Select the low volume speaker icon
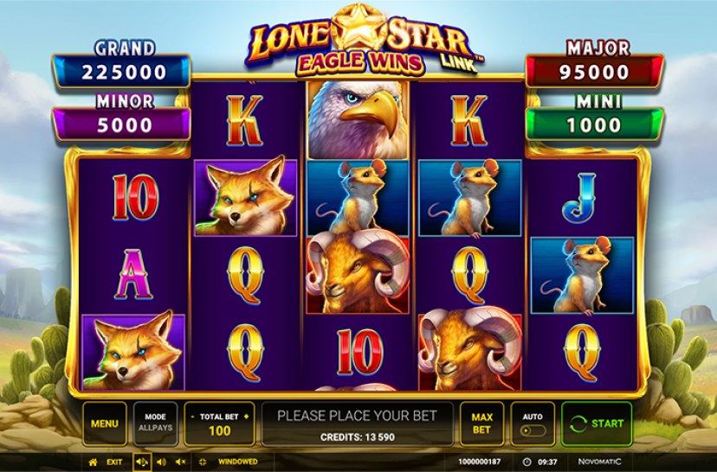Image resolution: width=717 pixels, height=472 pixels. (161, 462)
